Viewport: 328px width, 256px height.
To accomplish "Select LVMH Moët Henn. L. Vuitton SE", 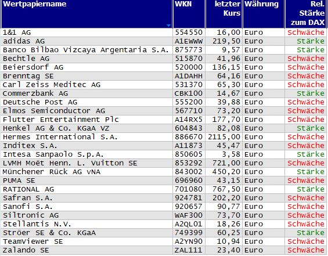I will [70, 163].
